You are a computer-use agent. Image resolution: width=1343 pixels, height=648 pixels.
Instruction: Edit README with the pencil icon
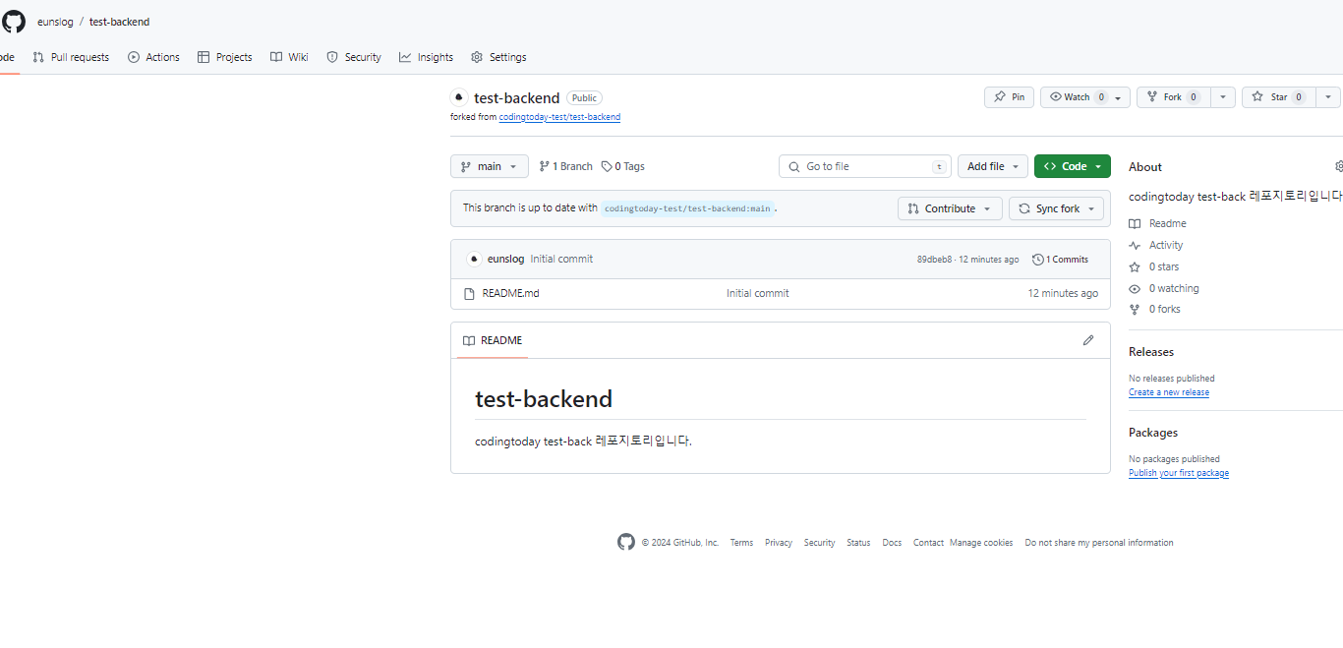tap(1088, 340)
